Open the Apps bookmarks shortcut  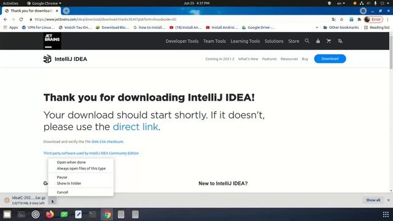coord(10,27)
